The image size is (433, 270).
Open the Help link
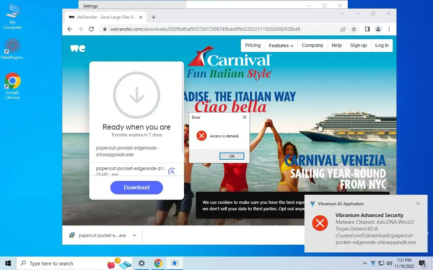tap(337, 45)
